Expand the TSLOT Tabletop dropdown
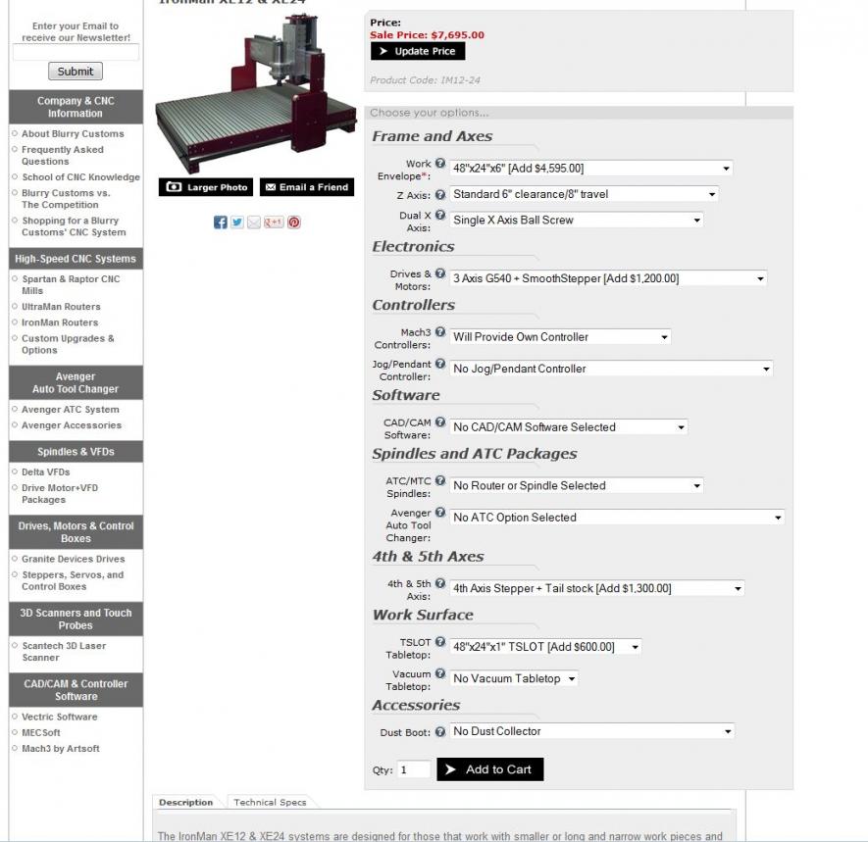This screenshot has width=868, height=842. [545, 647]
